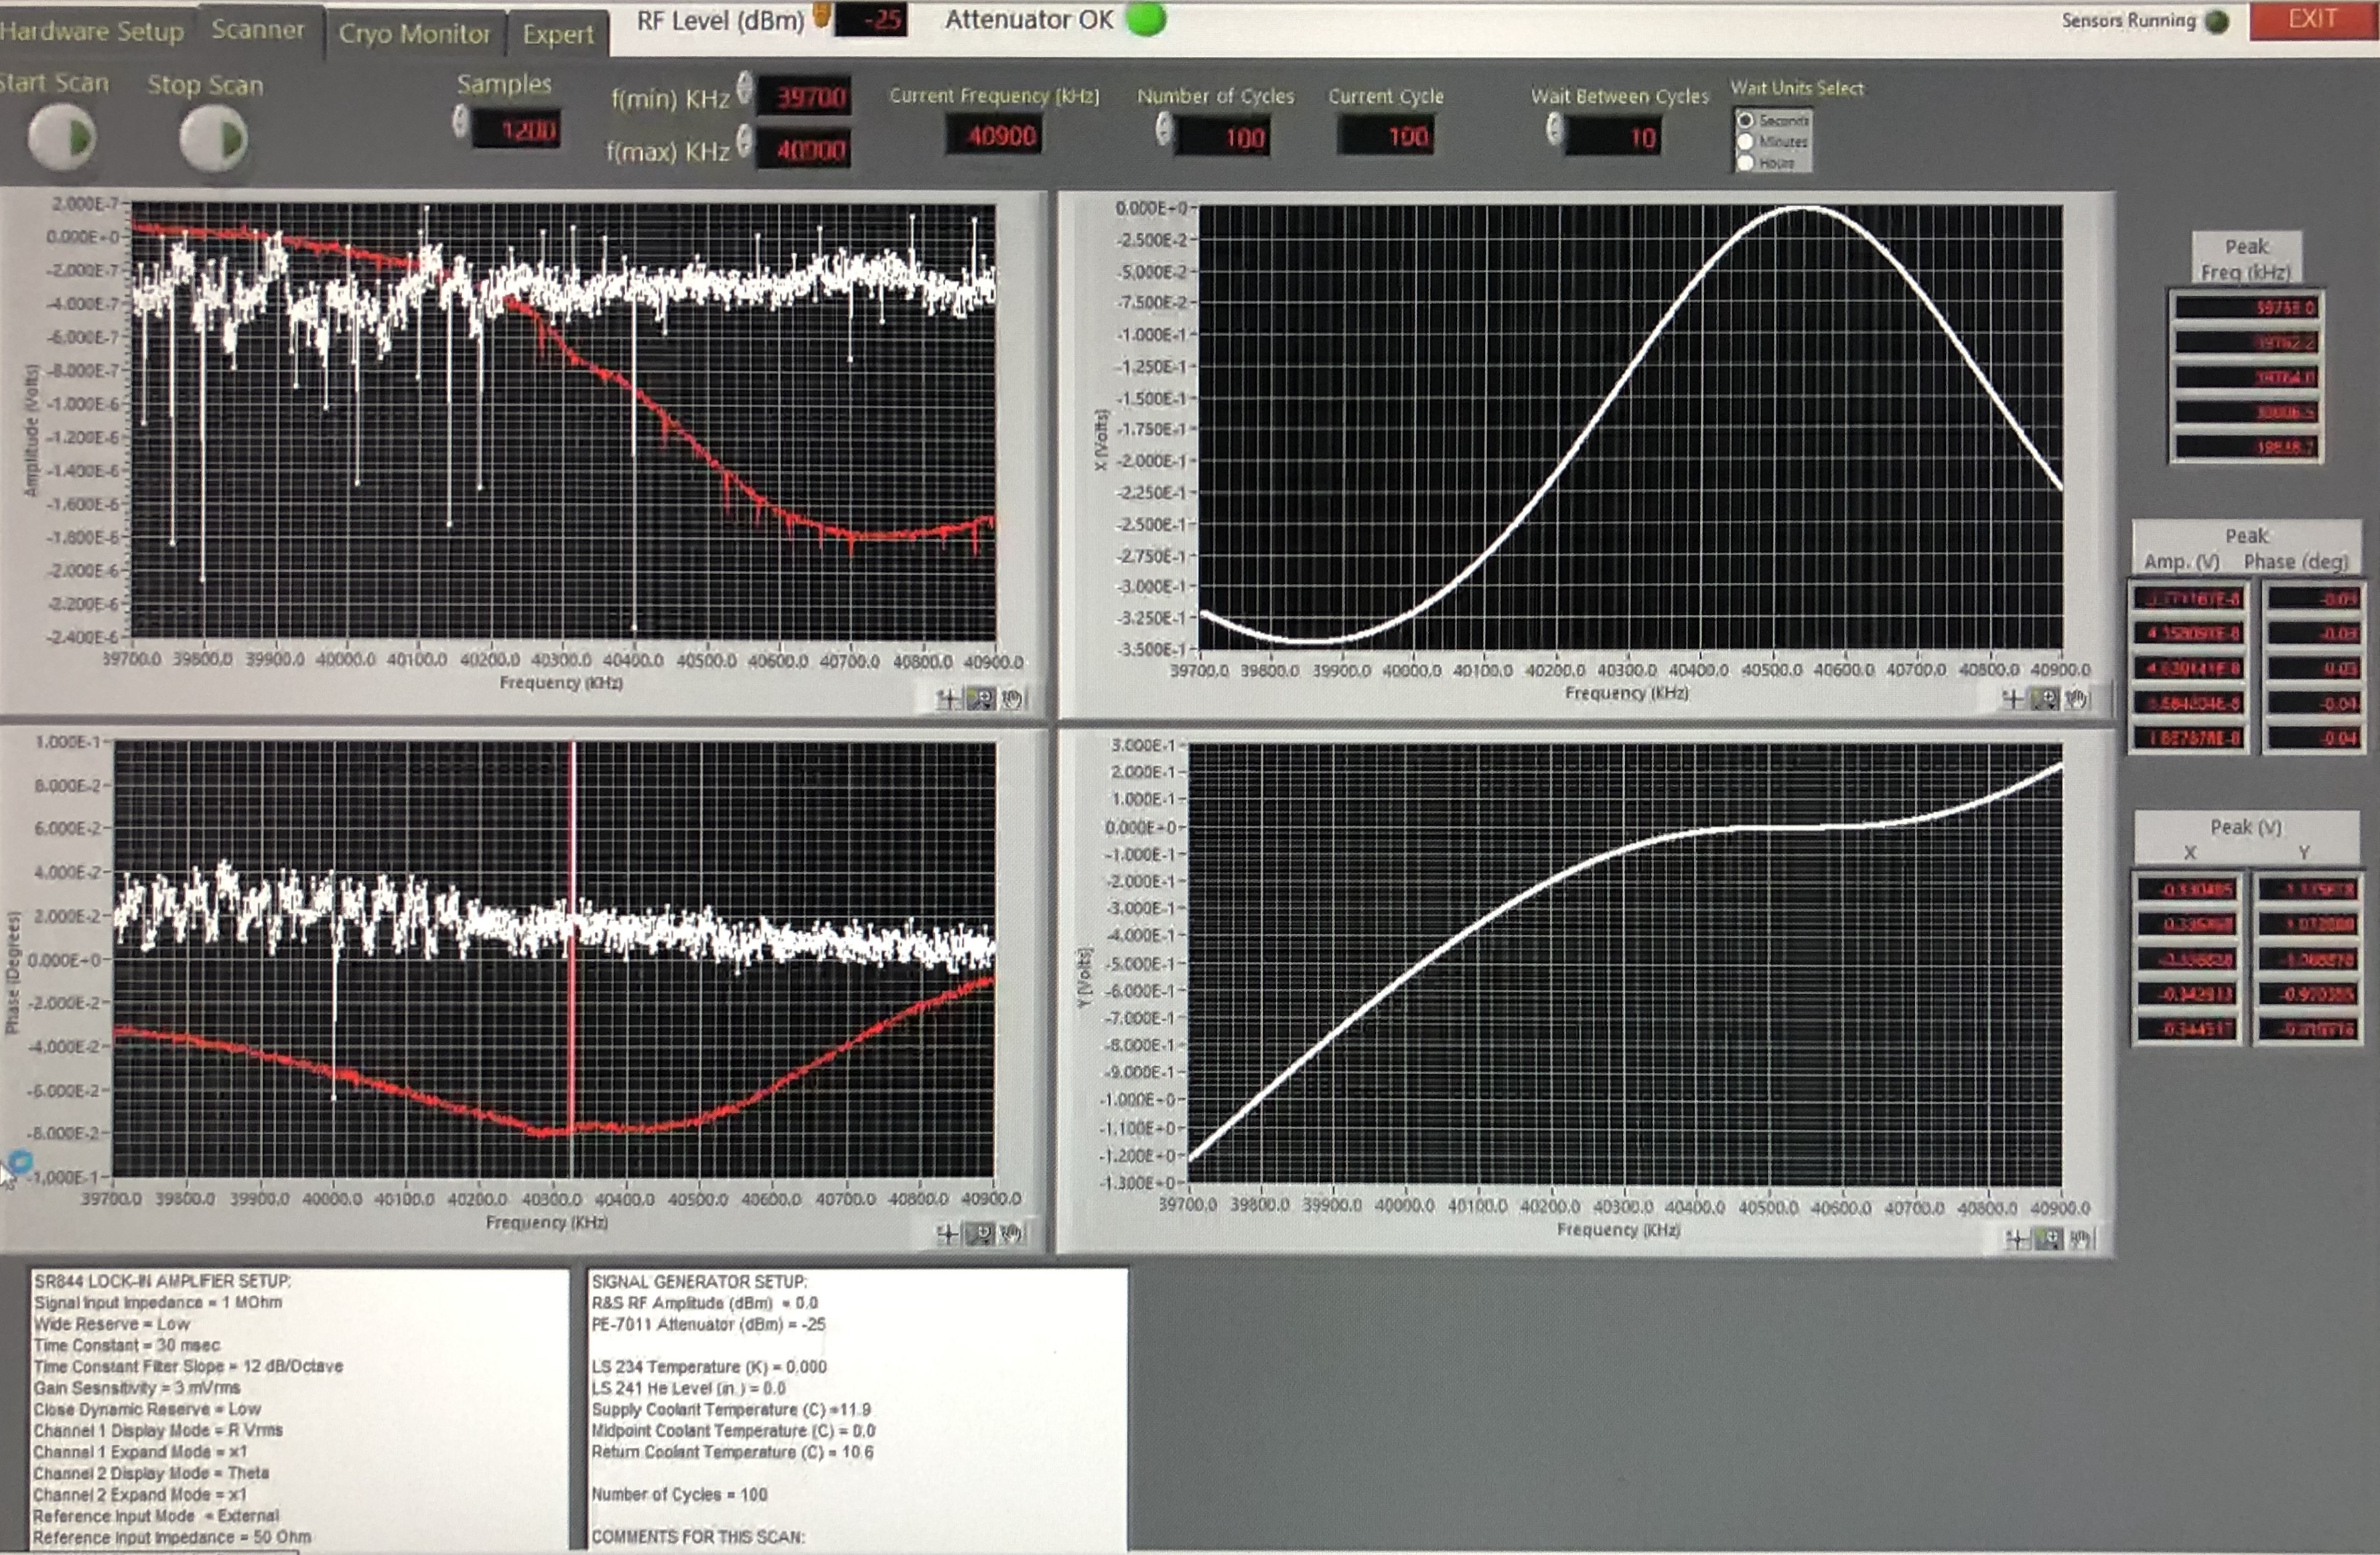Image resolution: width=2380 pixels, height=1555 pixels.
Task: Select Minutes wait unit radio button
Action: click(x=1746, y=141)
